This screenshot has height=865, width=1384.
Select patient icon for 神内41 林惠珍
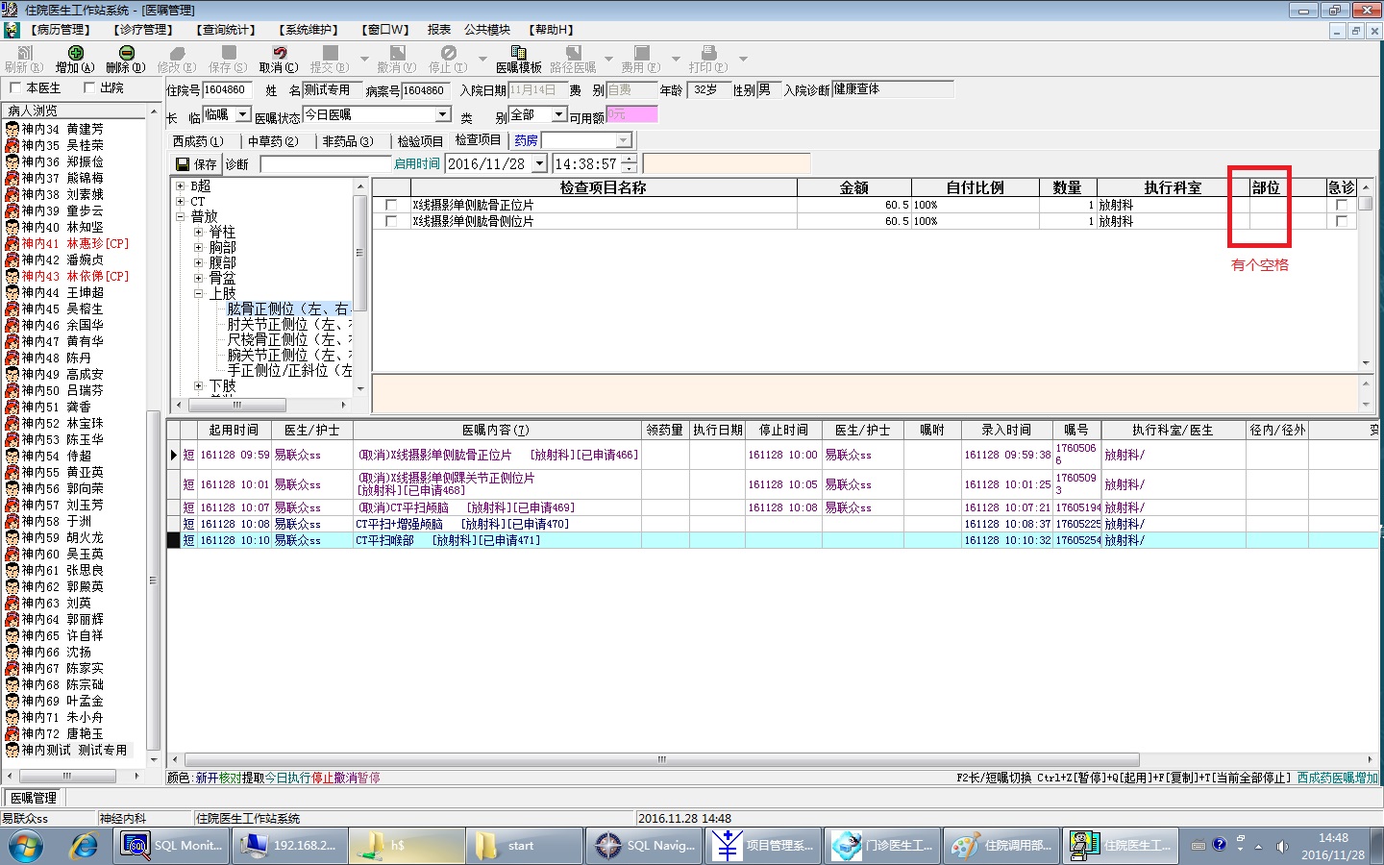tap(12, 244)
